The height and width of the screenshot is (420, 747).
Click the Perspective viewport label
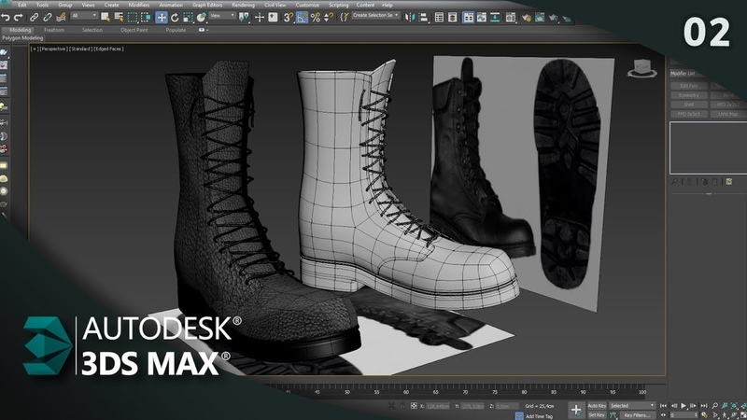point(53,49)
